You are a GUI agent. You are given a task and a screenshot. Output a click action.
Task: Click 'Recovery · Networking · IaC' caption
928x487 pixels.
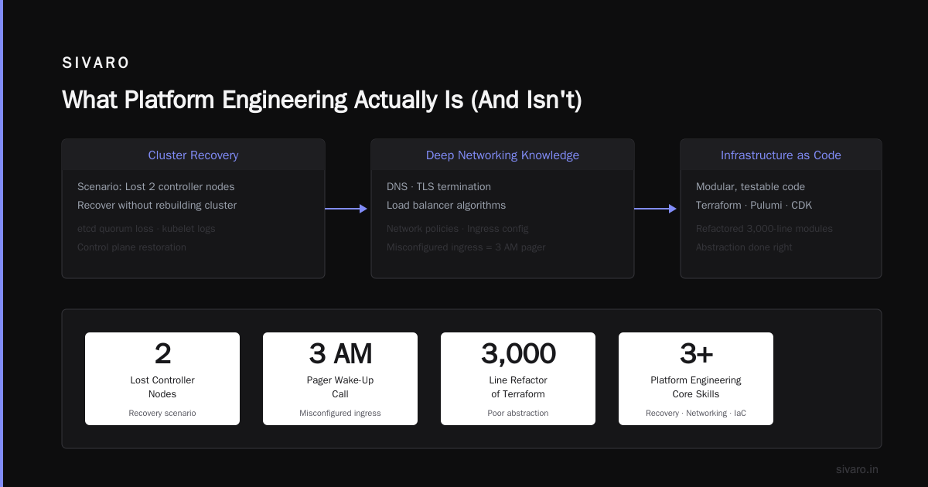click(696, 413)
